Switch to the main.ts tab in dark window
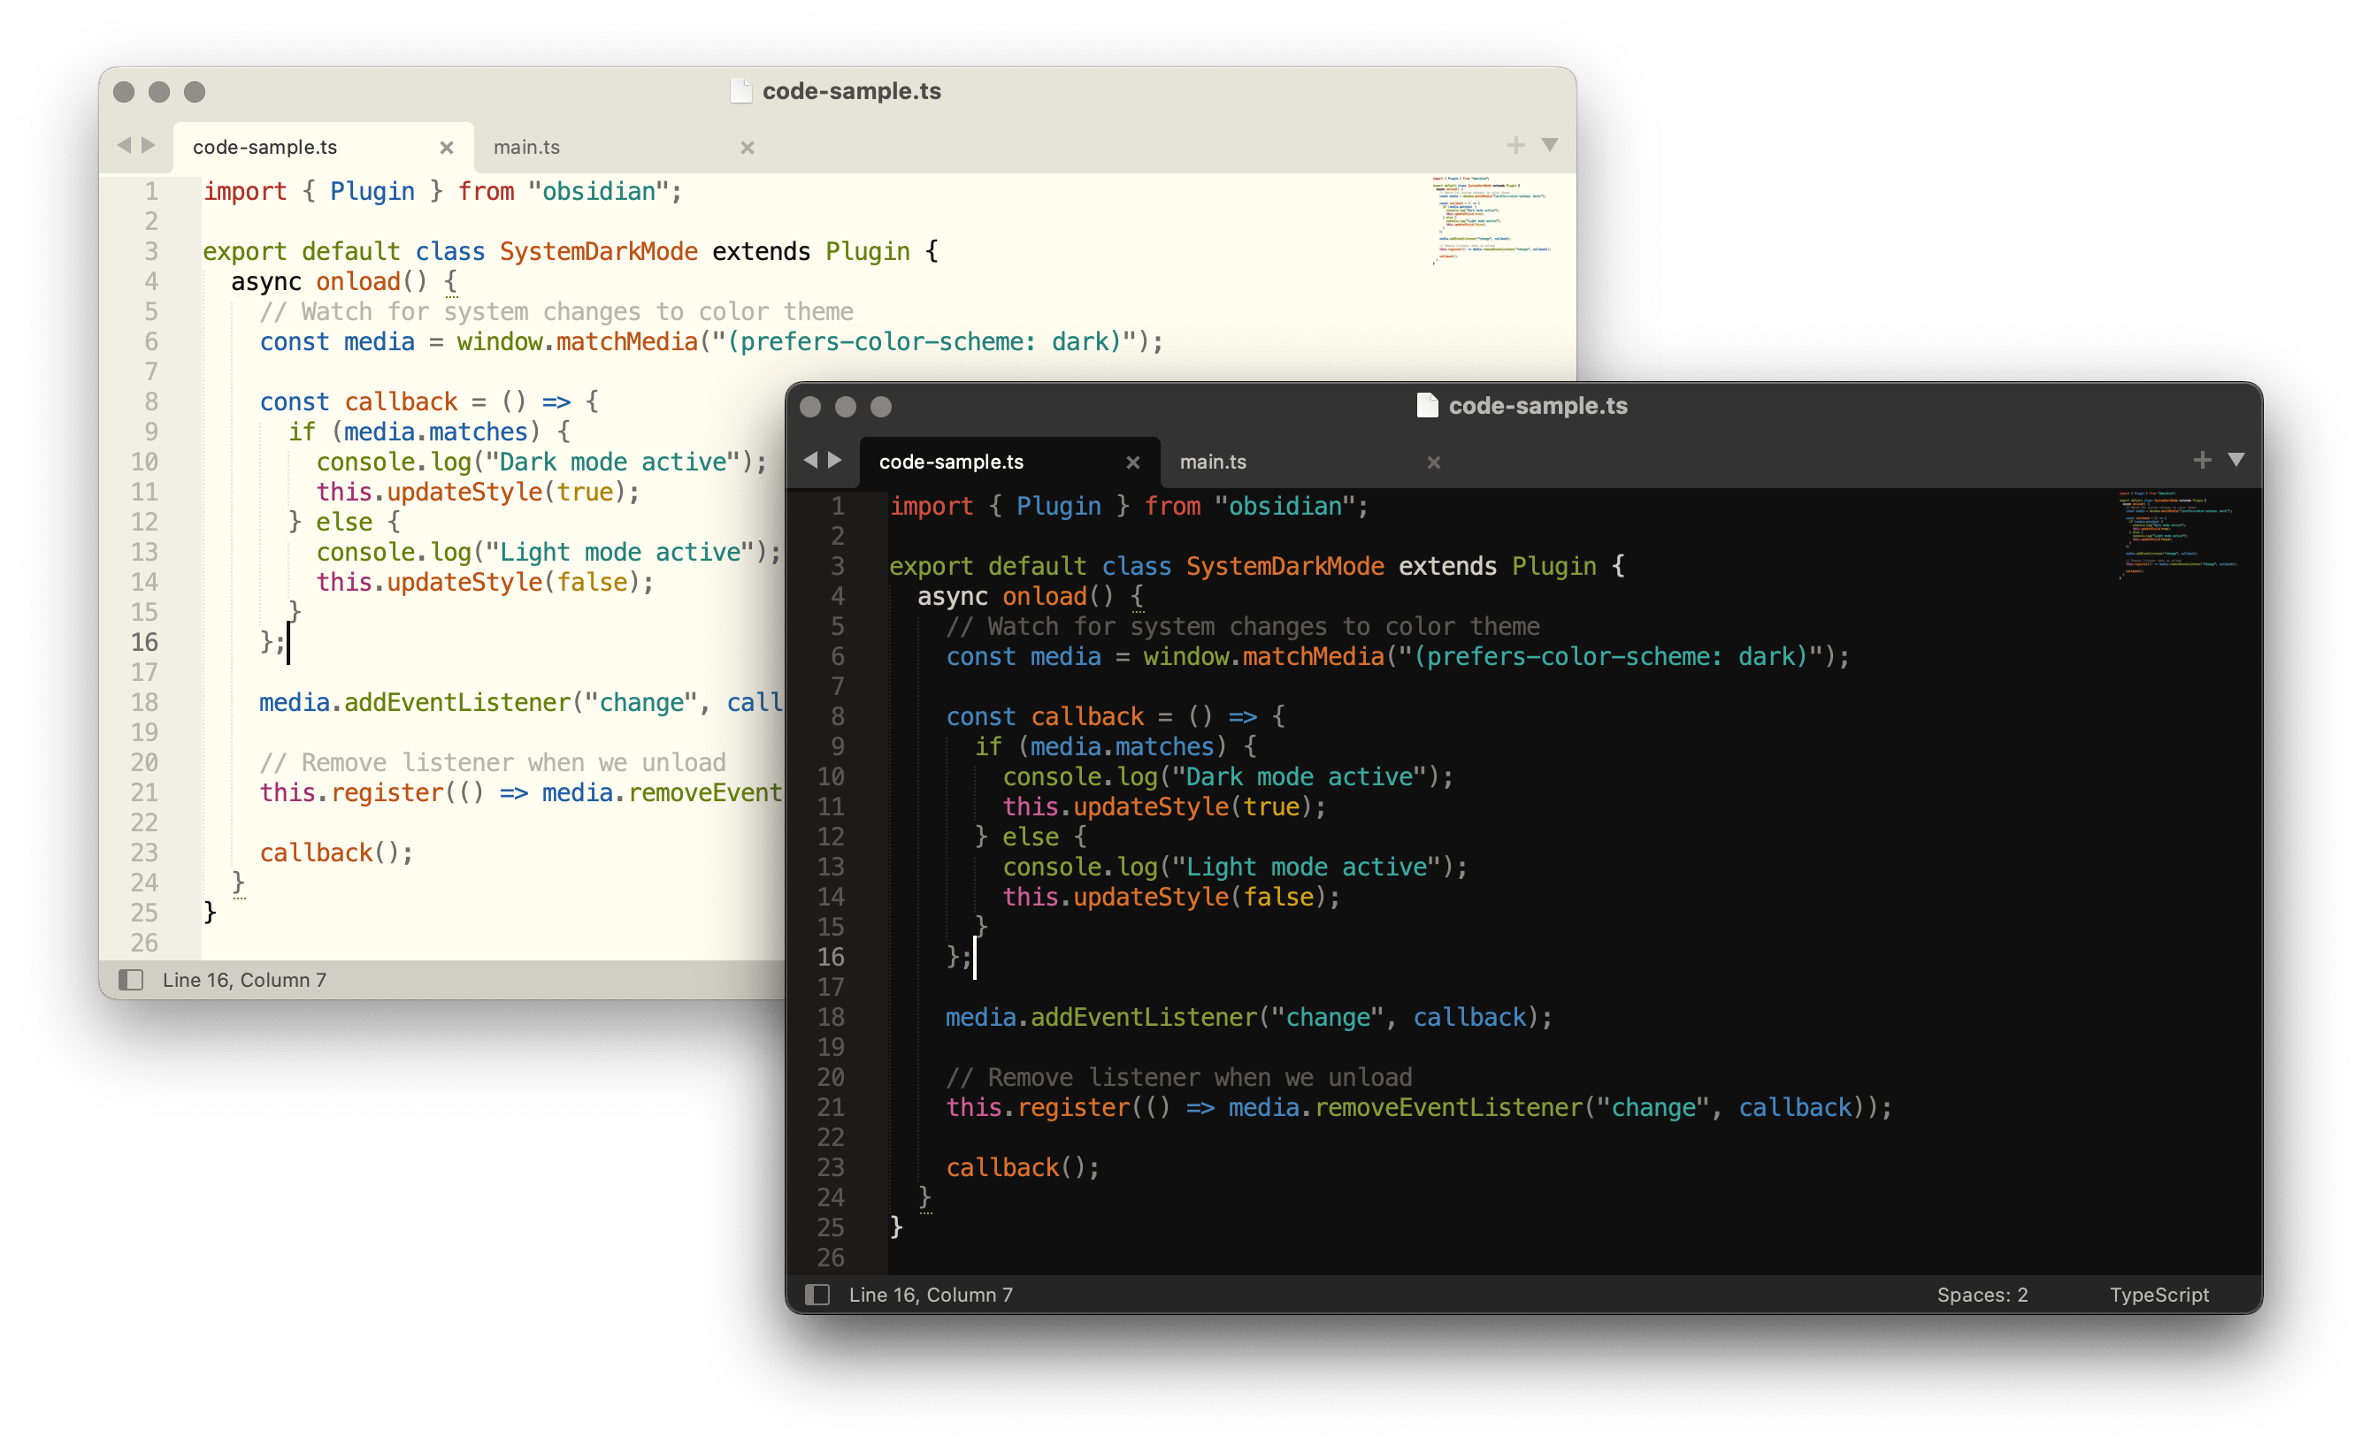 1214,461
